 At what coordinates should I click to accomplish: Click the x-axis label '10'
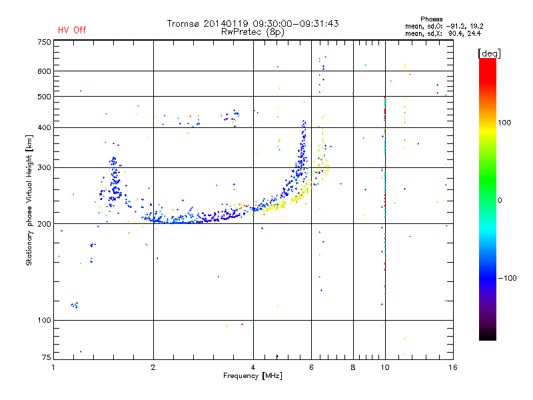[385, 367]
